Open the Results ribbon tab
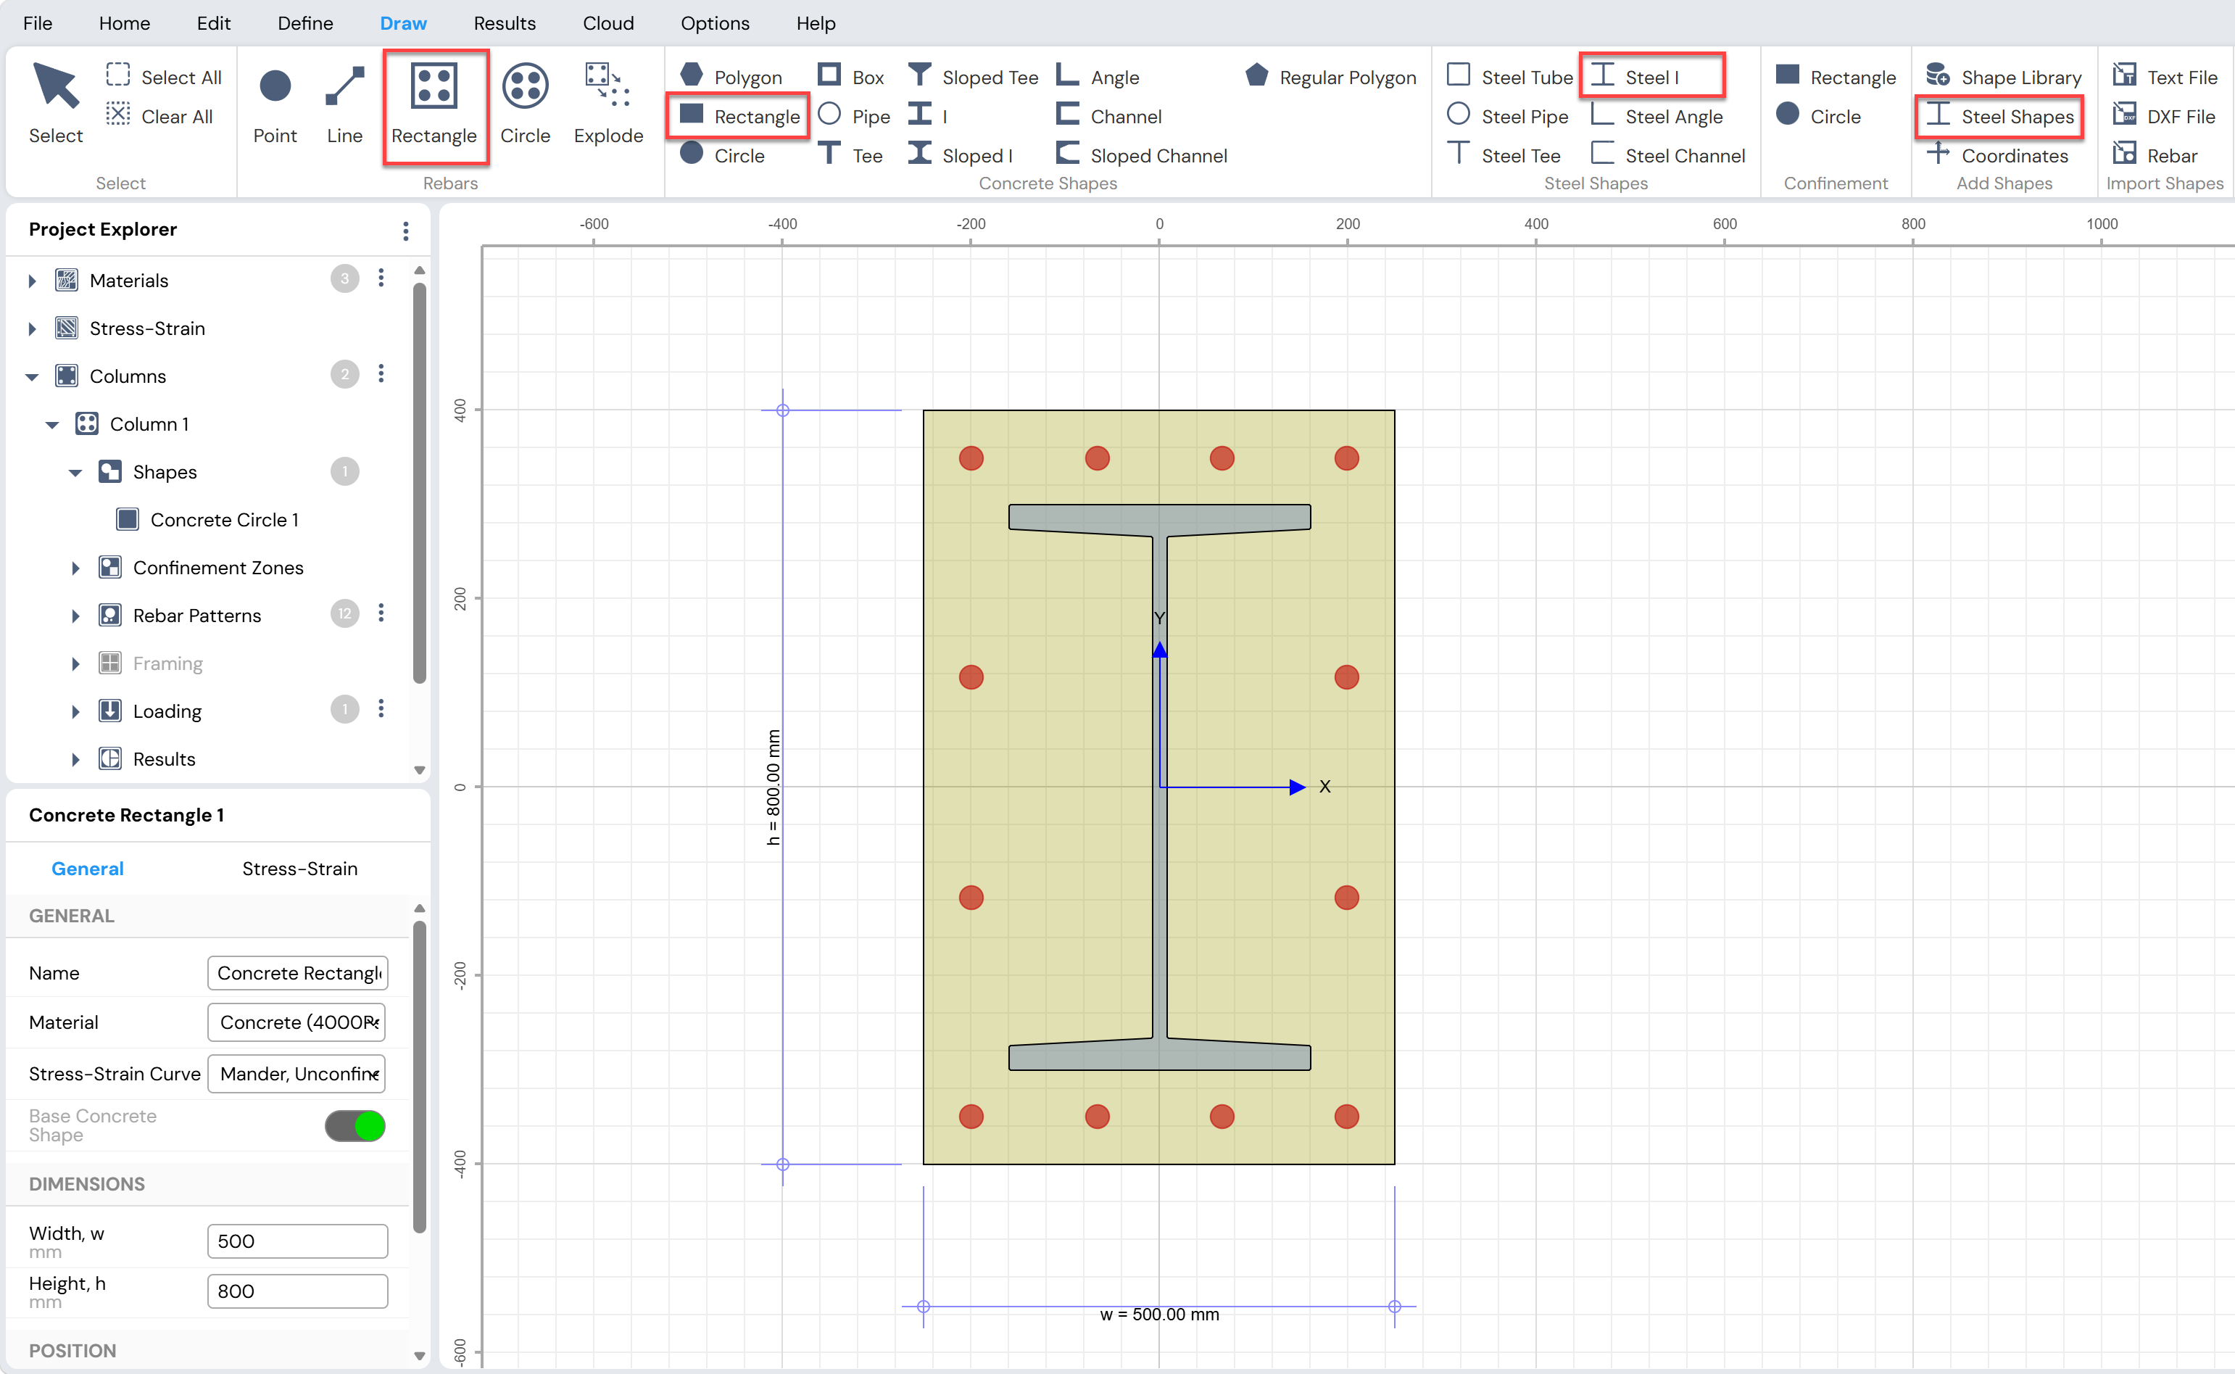 (x=505, y=22)
